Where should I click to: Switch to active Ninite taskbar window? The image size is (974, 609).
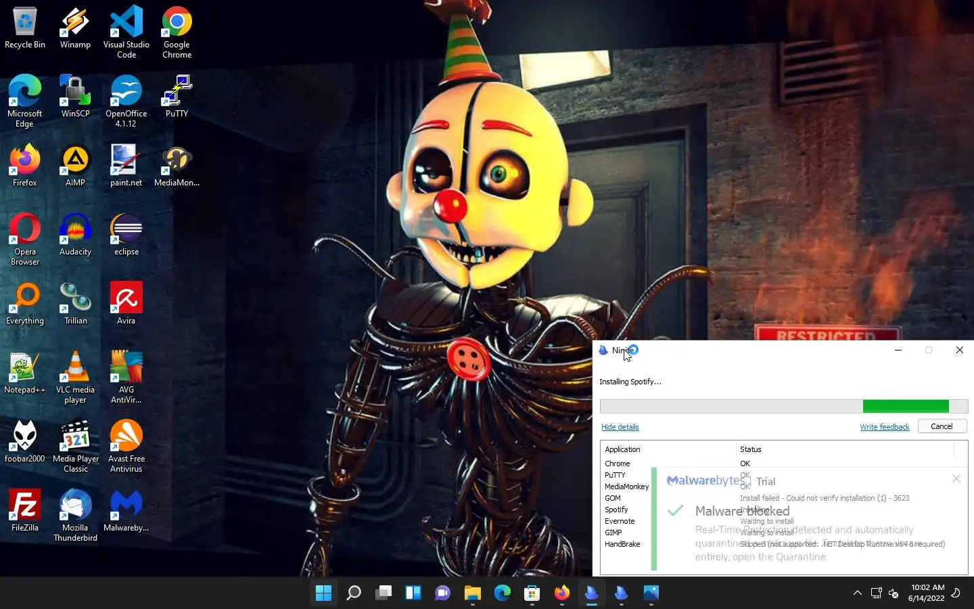click(x=592, y=593)
